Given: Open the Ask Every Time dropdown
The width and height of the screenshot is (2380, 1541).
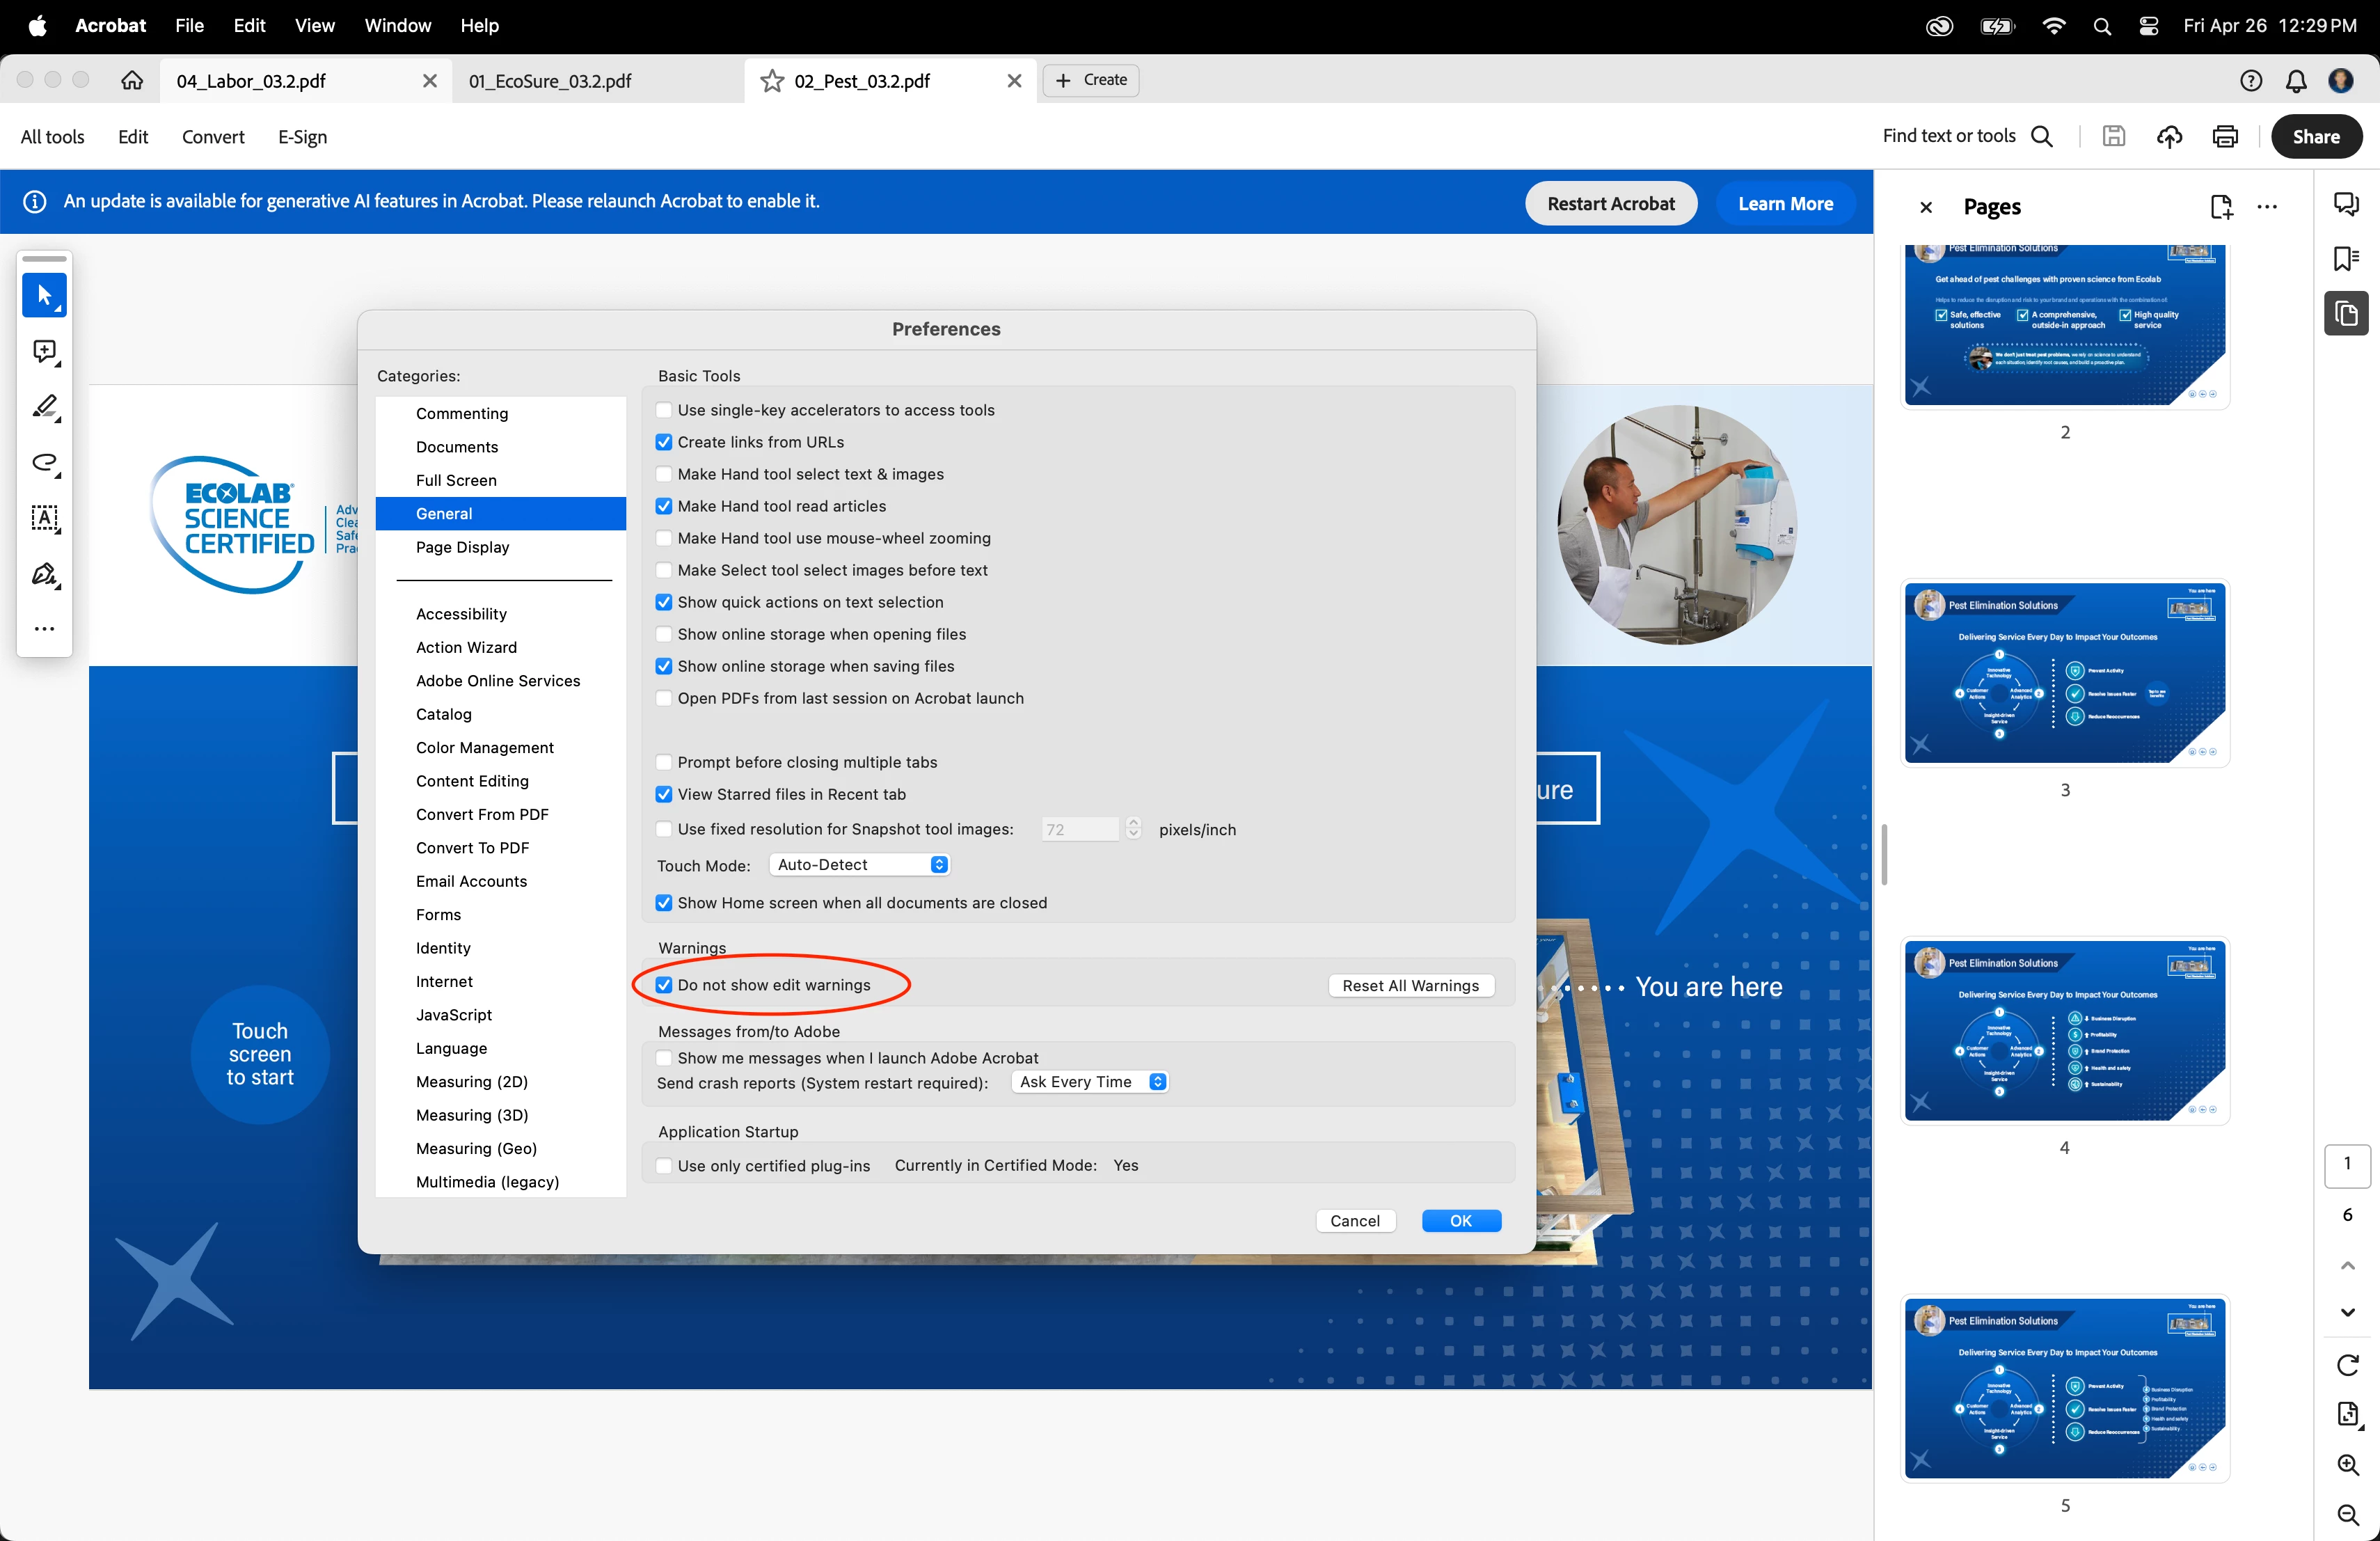Looking at the screenshot, I should pos(1089,1082).
